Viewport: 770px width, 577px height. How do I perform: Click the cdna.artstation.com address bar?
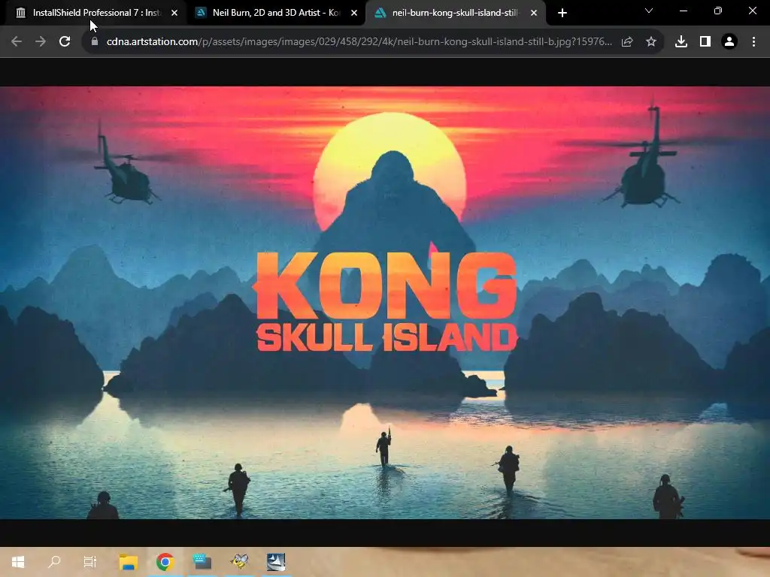click(x=359, y=42)
